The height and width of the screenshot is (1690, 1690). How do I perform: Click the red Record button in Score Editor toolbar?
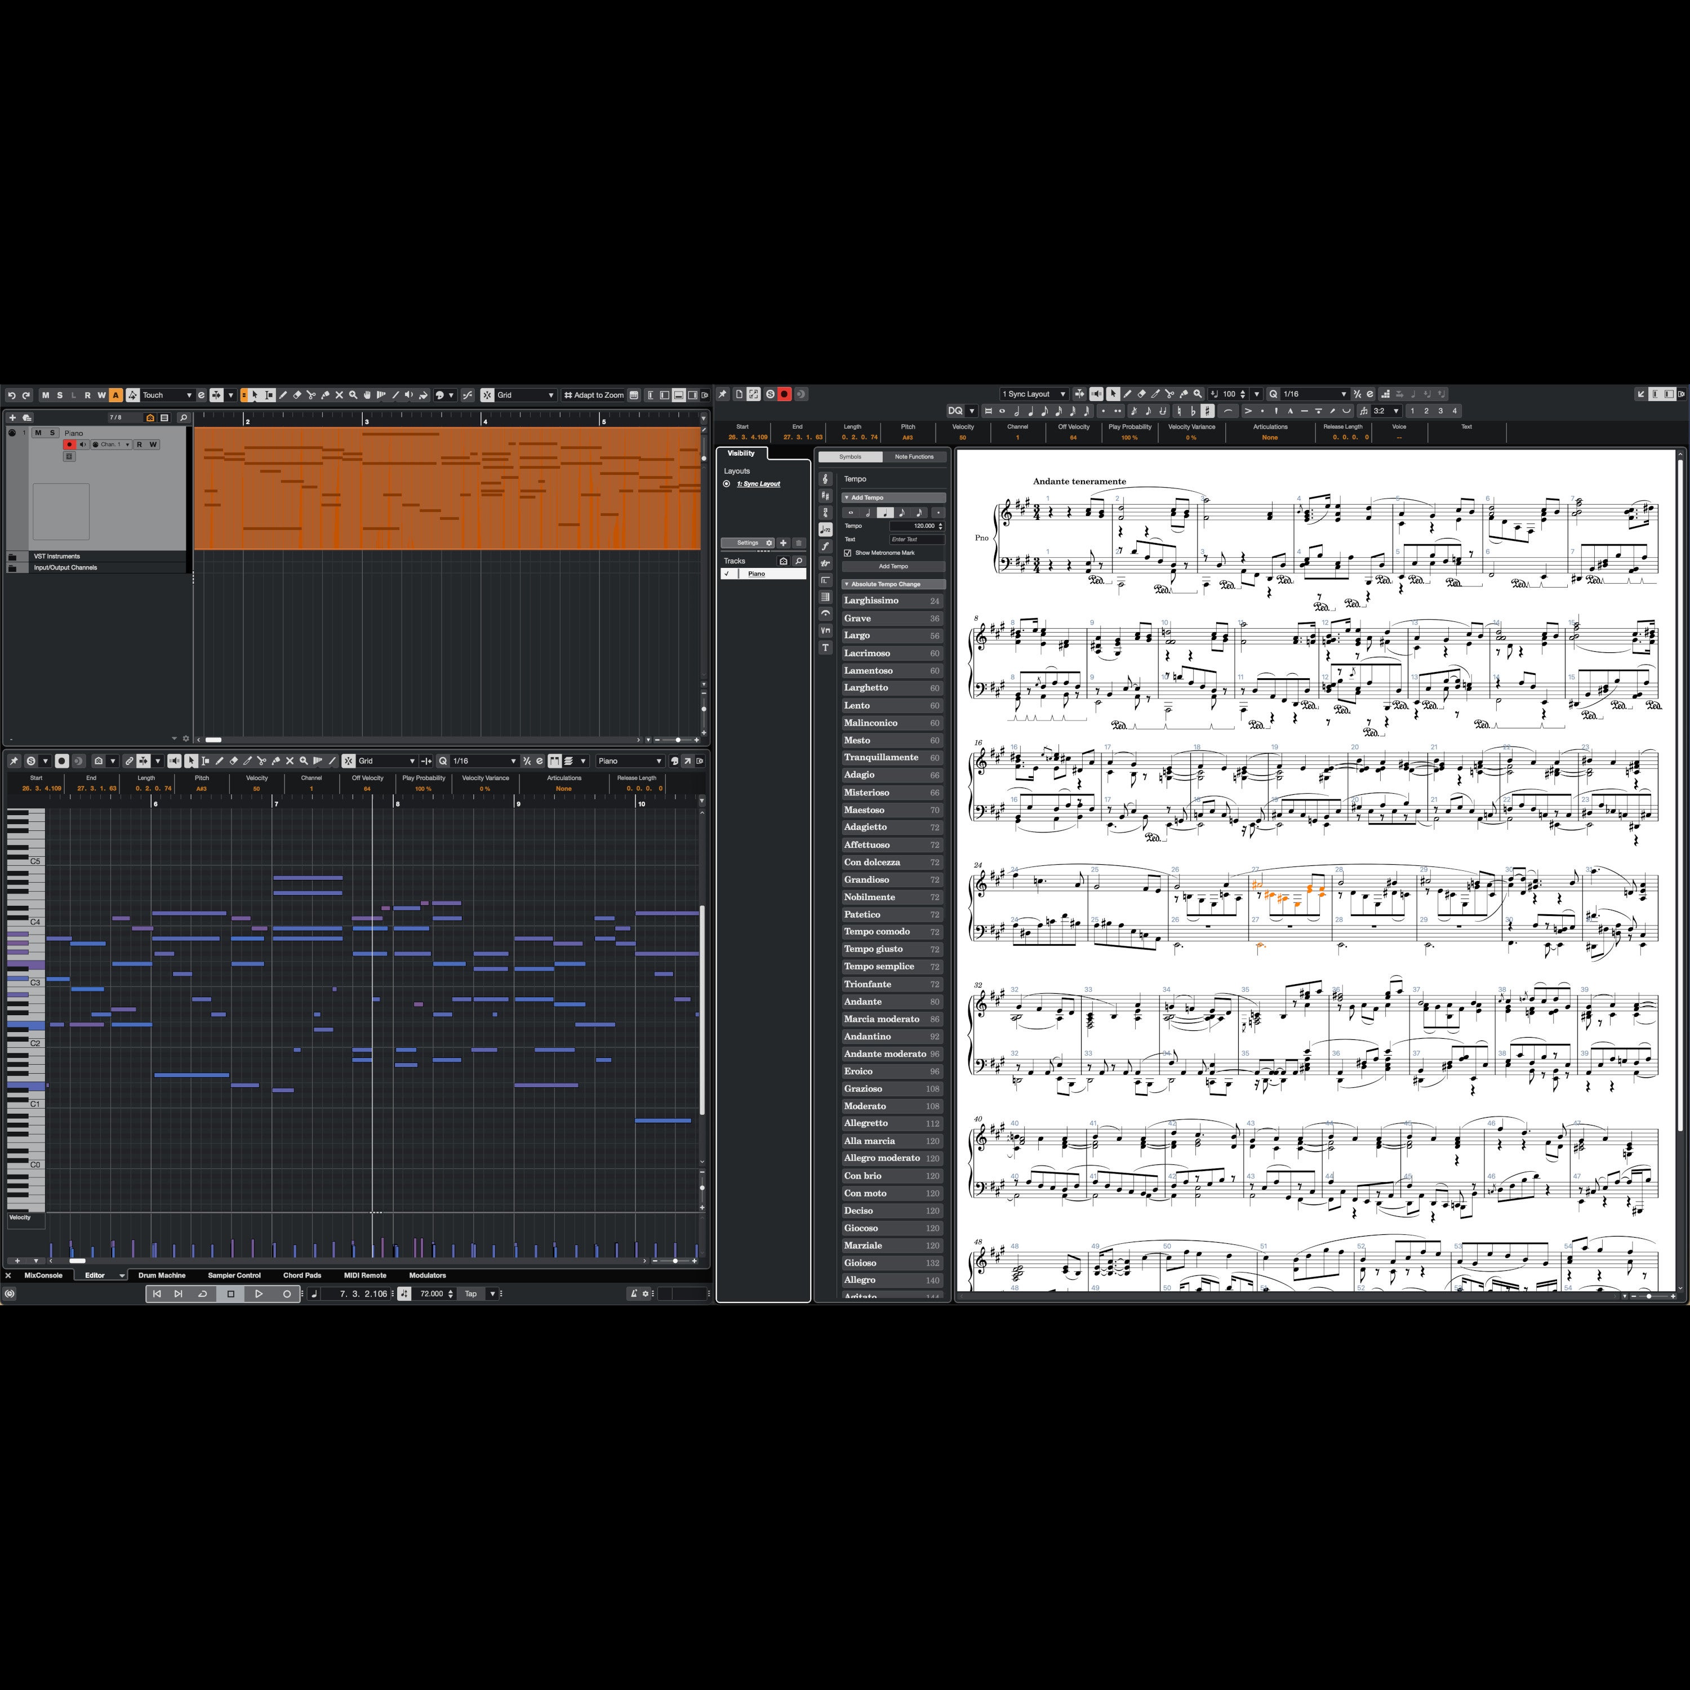click(785, 394)
